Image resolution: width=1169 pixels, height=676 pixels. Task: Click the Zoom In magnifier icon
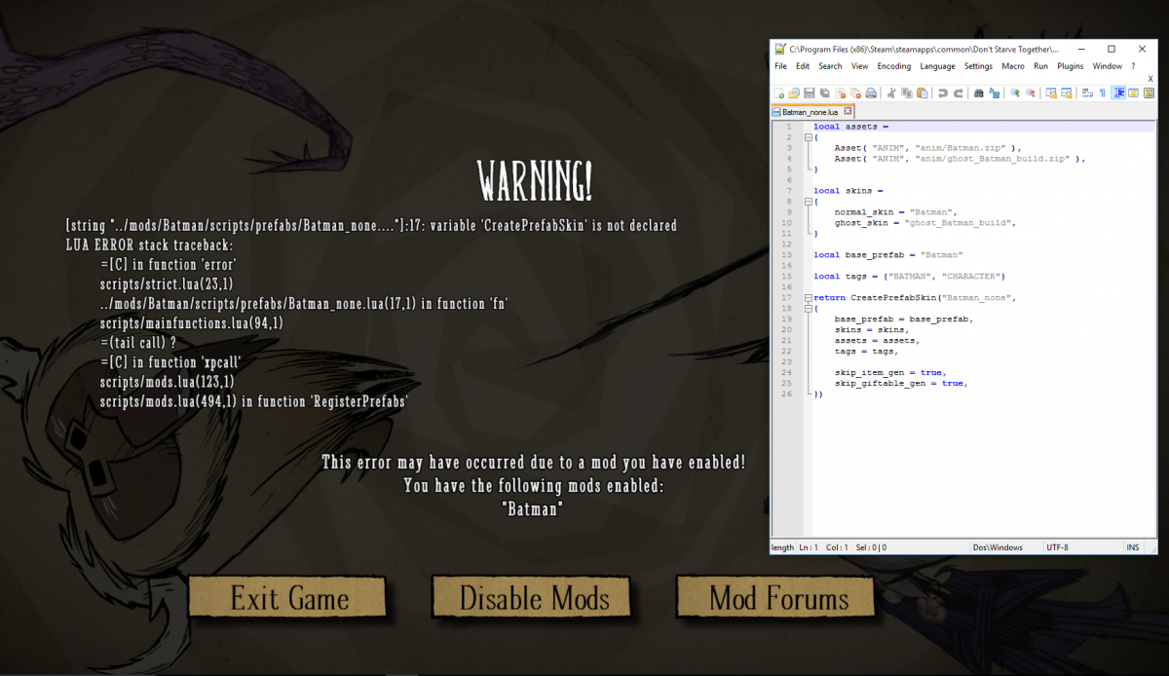pos(1014,94)
